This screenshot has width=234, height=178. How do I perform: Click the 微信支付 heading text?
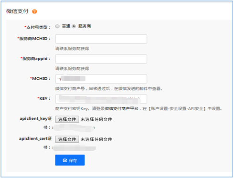(17, 11)
